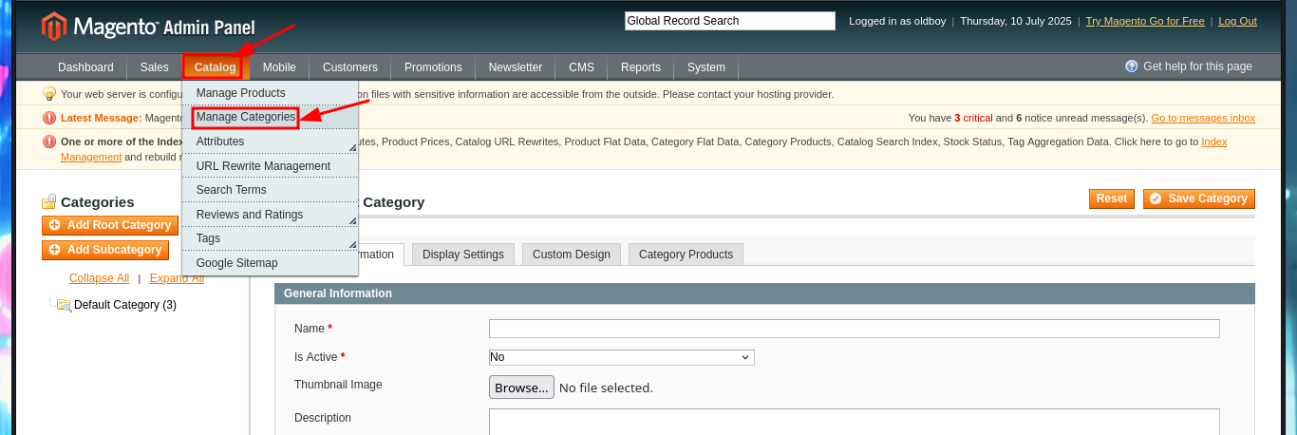Screen dimensions: 1297x435
Task: Click Get help for this page link
Action: (x=1197, y=66)
